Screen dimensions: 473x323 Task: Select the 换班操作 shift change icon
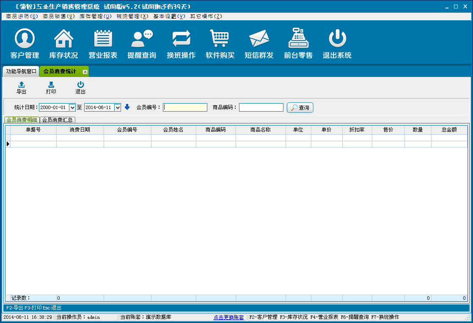(181, 39)
